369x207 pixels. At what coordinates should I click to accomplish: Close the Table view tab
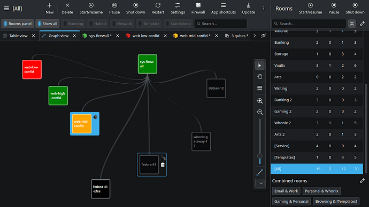[x=33, y=36]
